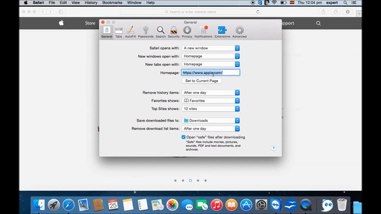Viewport: 381px width, 214px height.
Task: Open the New tabs open with dropdown
Action: click(211, 64)
